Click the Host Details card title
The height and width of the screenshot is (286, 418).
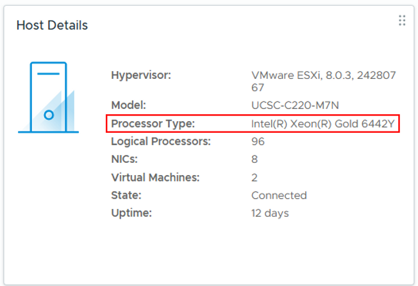[52, 26]
